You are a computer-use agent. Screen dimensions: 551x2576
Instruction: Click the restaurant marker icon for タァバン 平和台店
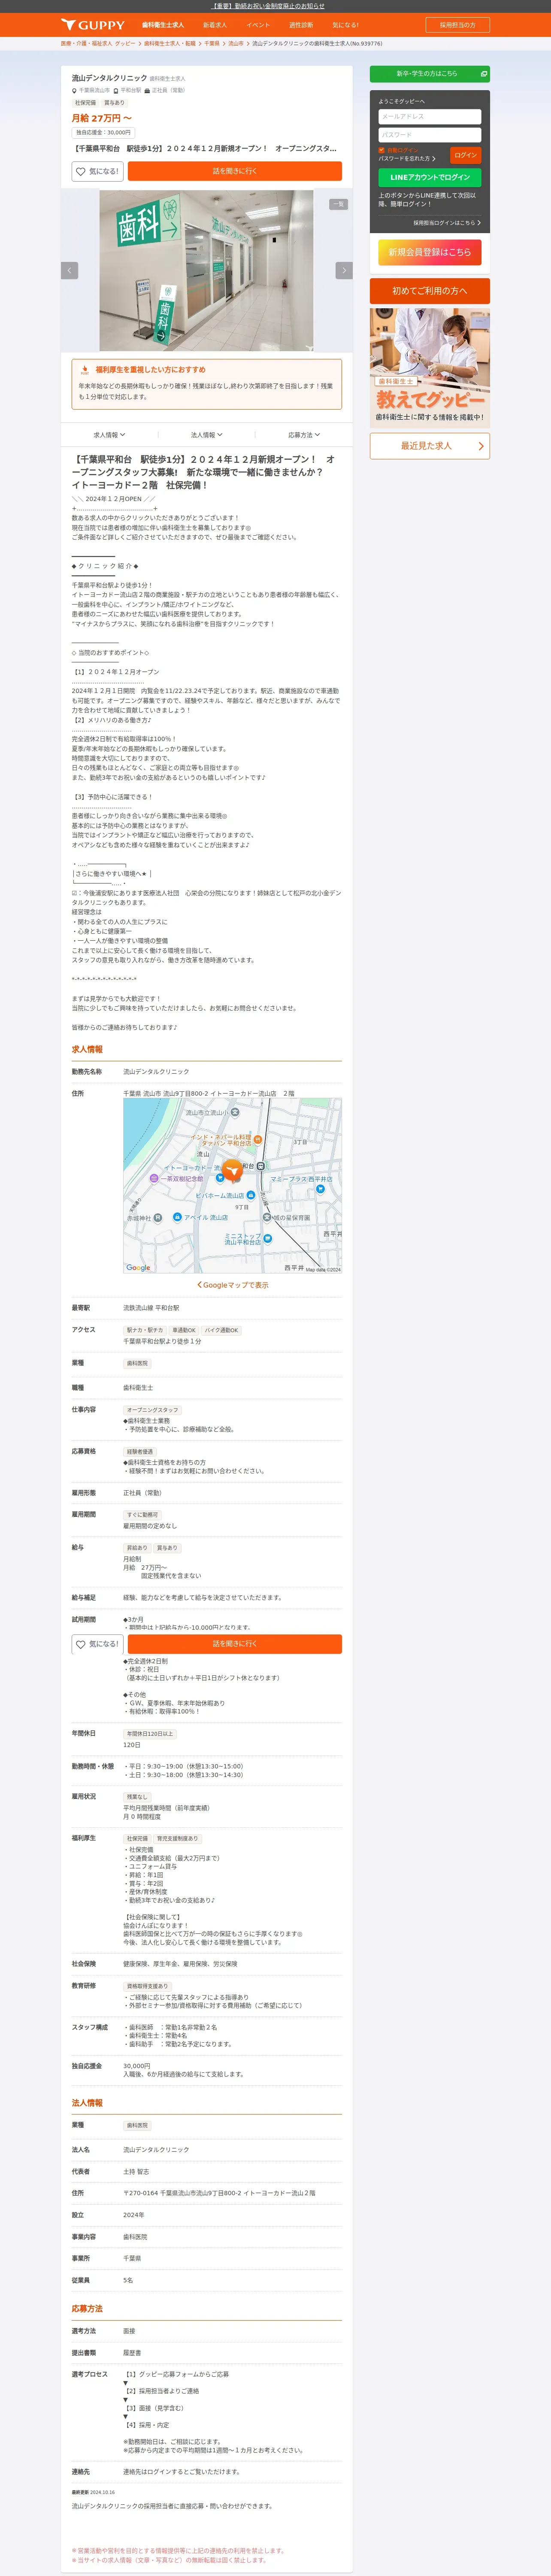click(x=258, y=1140)
